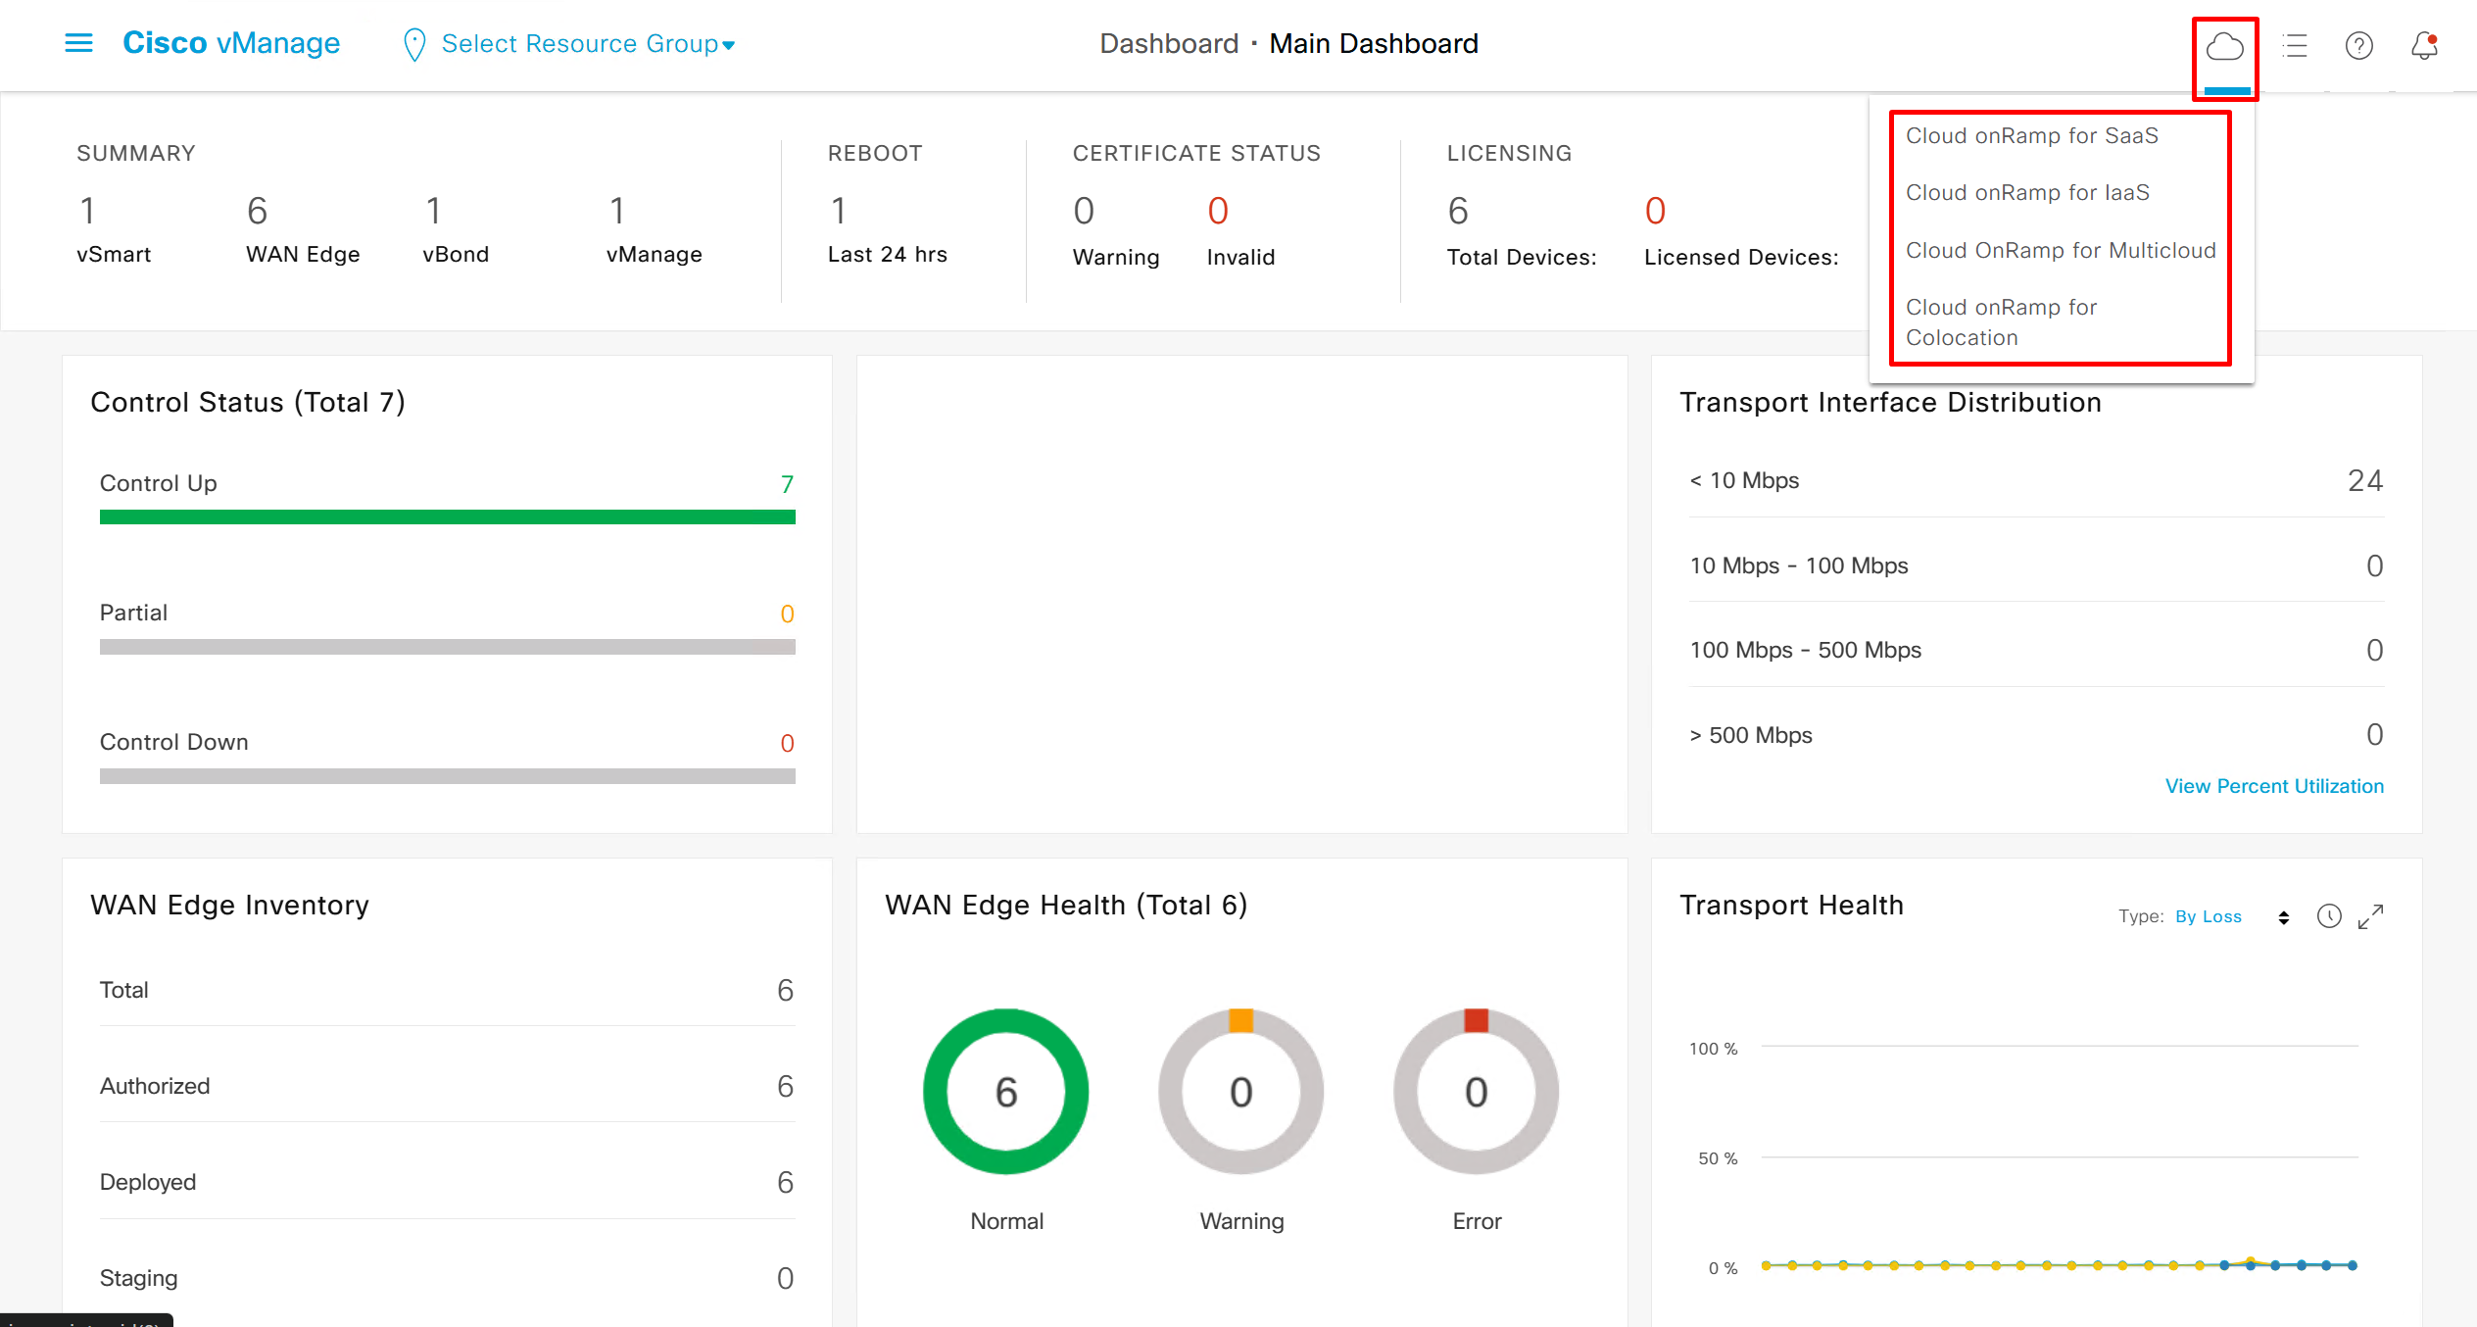2477x1327 pixels.
Task: Select Cloud onRamp for SaaS
Action: coord(2031,136)
